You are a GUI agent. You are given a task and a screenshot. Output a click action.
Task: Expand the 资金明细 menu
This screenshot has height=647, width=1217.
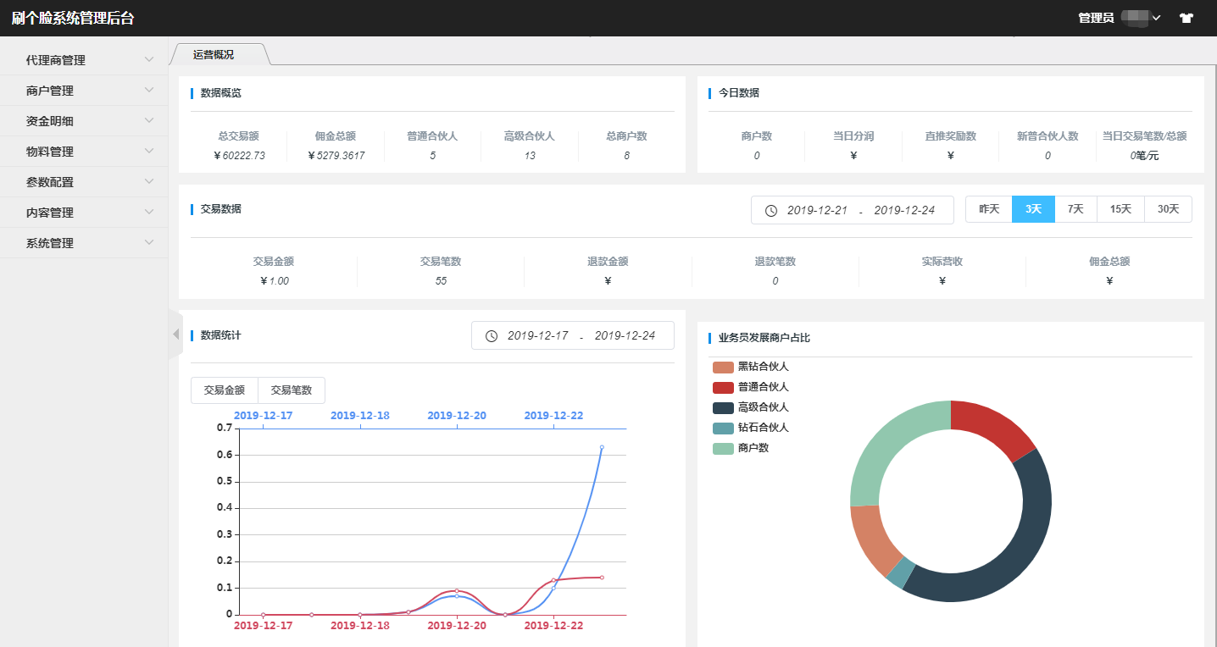point(84,121)
